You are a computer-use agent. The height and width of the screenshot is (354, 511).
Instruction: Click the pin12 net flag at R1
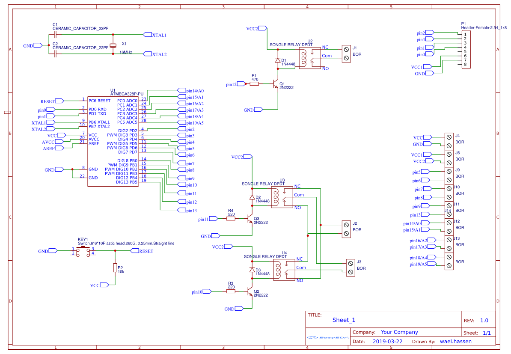click(x=231, y=84)
